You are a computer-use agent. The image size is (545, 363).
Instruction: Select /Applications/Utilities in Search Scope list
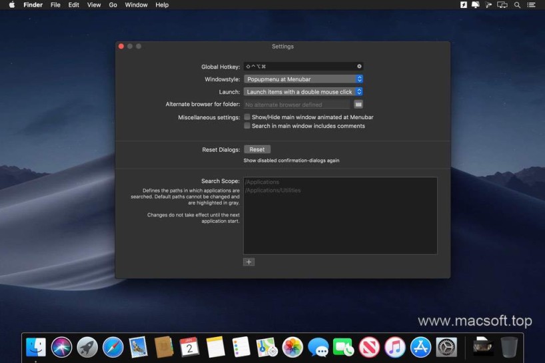(x=273, y=190)
